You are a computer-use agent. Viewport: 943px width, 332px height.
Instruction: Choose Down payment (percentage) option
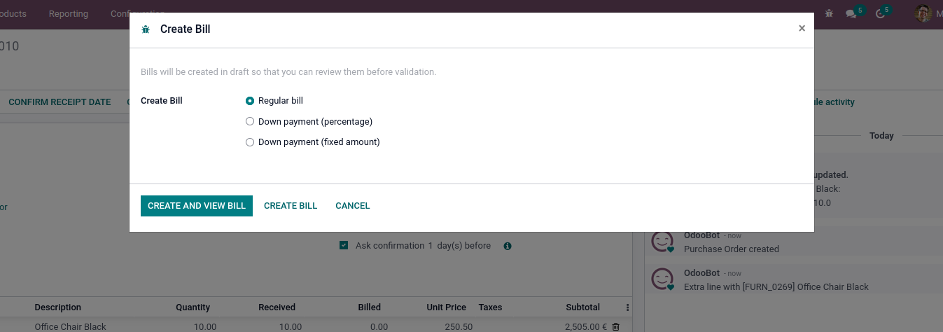250,121
